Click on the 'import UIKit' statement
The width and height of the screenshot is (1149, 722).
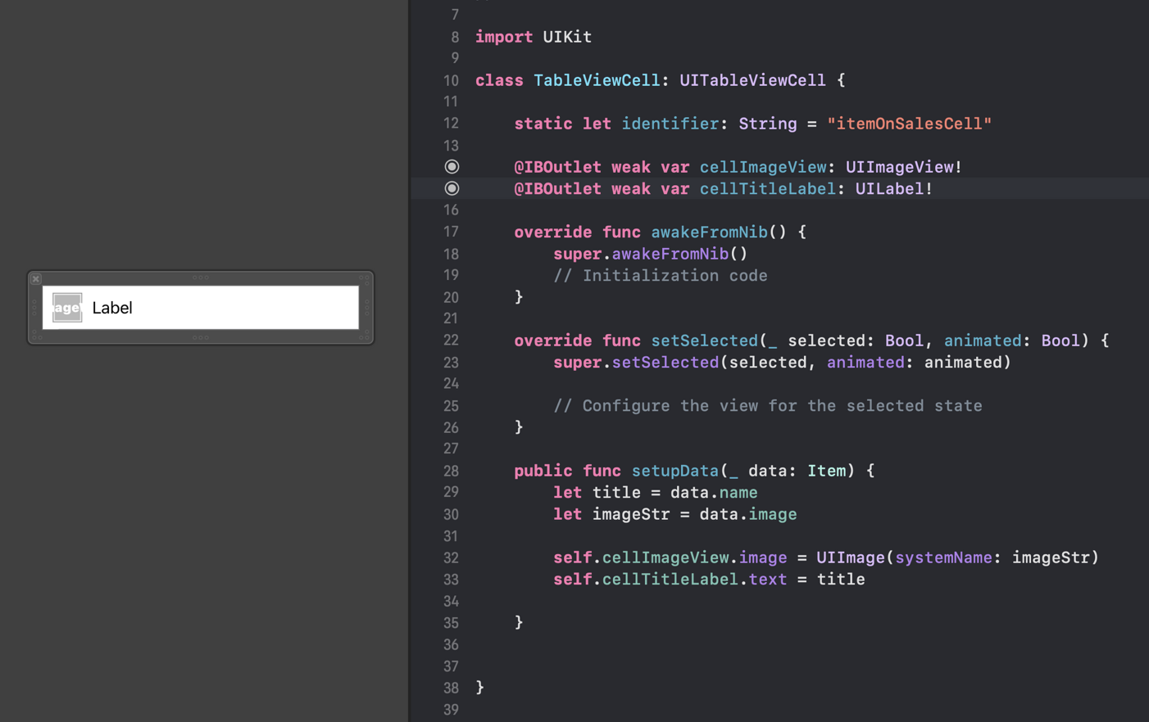pos(534,37)
